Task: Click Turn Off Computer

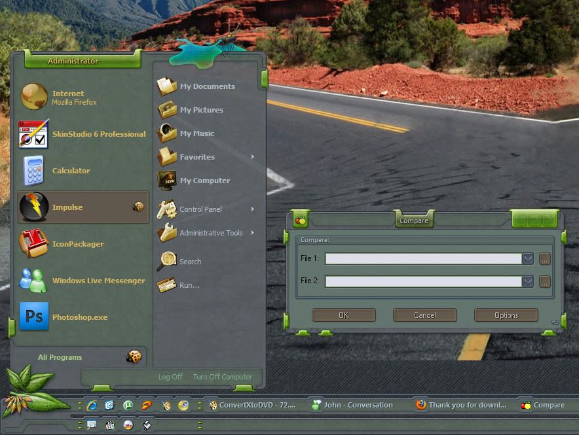Action: tap(222, 377)
